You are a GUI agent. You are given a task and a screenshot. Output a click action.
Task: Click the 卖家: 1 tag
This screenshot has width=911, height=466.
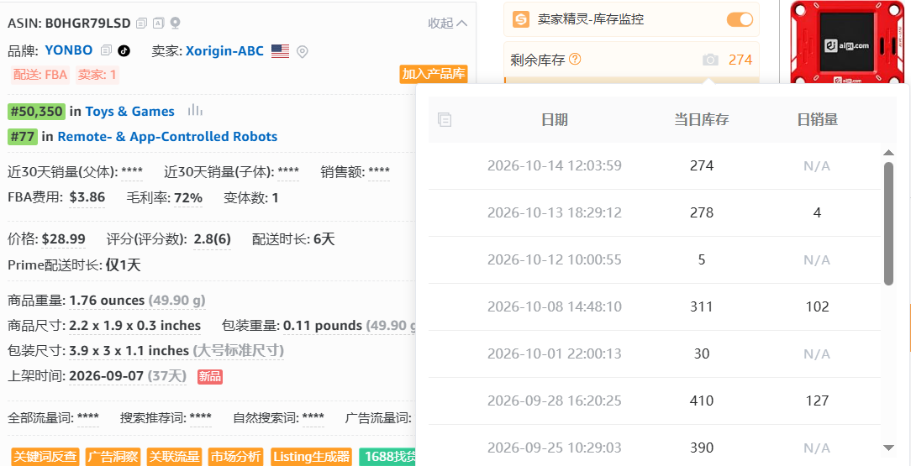click(97, 74)
